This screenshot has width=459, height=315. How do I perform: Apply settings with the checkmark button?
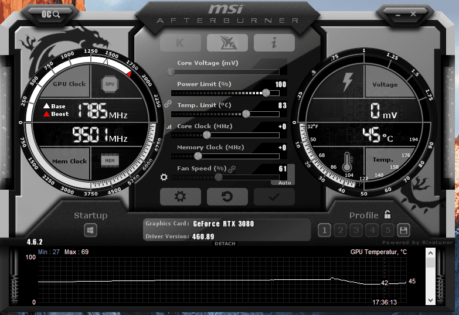click(x=274, y=197)
